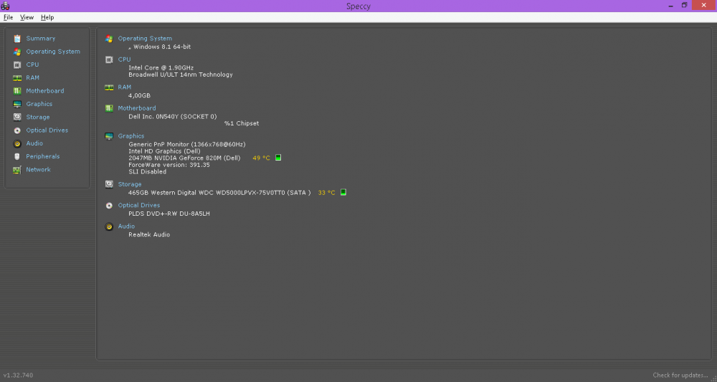Click the ForceWare version: 391.35 line

tap(169, 165)
